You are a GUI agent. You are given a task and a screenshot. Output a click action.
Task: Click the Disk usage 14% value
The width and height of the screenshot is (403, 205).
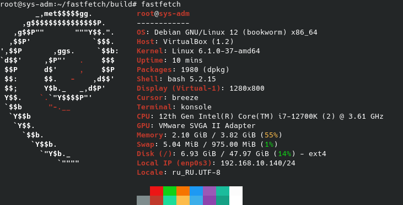[284, 154]
